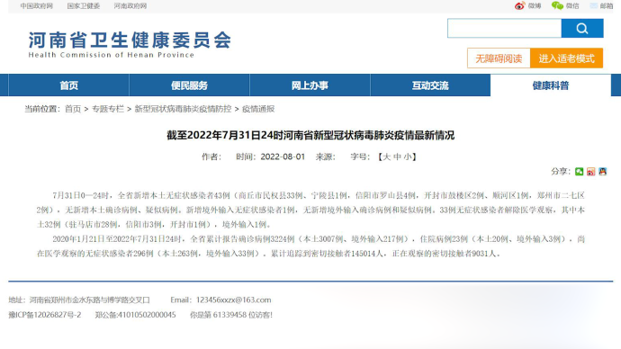Share via the QQ penguin icon
Screen dimensions: 621x349
pos(603,171)
